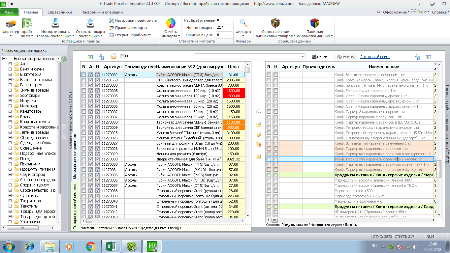Click the Пакетная обработка данных cube icon
The height and width of the screenshot is (253, 450).
pyautogui.click(x=315, y=23)
